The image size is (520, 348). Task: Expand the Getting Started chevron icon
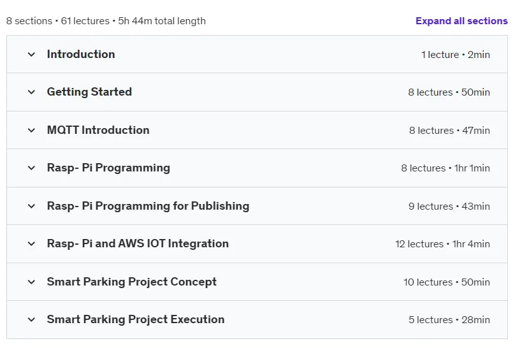pos(31,92)
